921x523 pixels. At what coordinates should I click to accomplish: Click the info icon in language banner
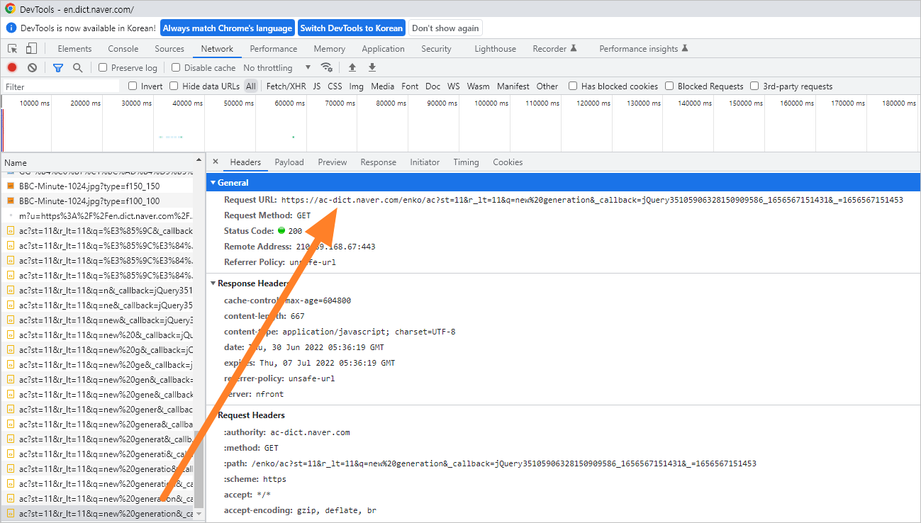click(11, 28)
